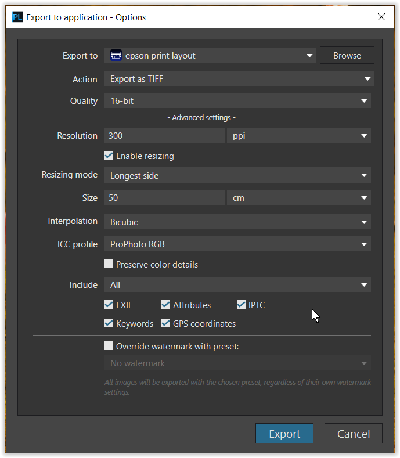Viewport: 400px width, 458px height.
Task: Click the Resolution input field showing 300
Action: (x=164, y=136)
